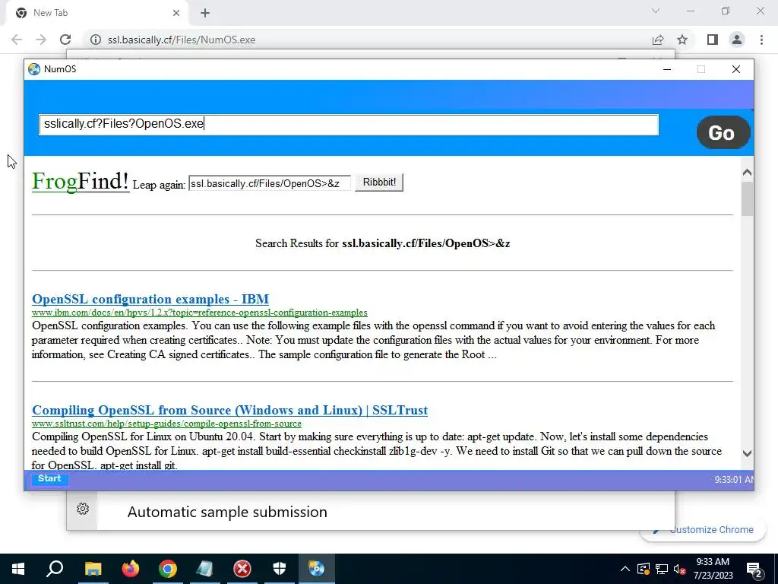
Task: Open the notification center icon
Action: click(x=754, y=569)
